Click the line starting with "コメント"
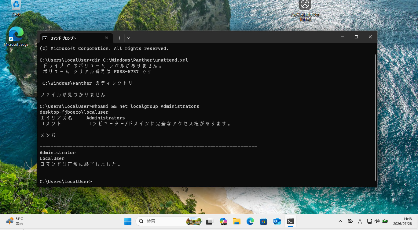The height and width of the screenshot is (230, 418). click(136, 124)
